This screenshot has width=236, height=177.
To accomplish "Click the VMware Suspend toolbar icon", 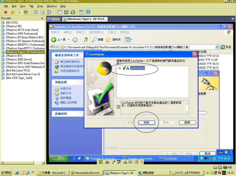I will coord(12,12).
